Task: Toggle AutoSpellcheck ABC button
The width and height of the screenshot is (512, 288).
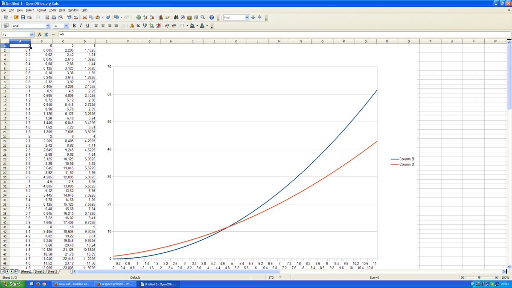Action: (x=76, y=17)
